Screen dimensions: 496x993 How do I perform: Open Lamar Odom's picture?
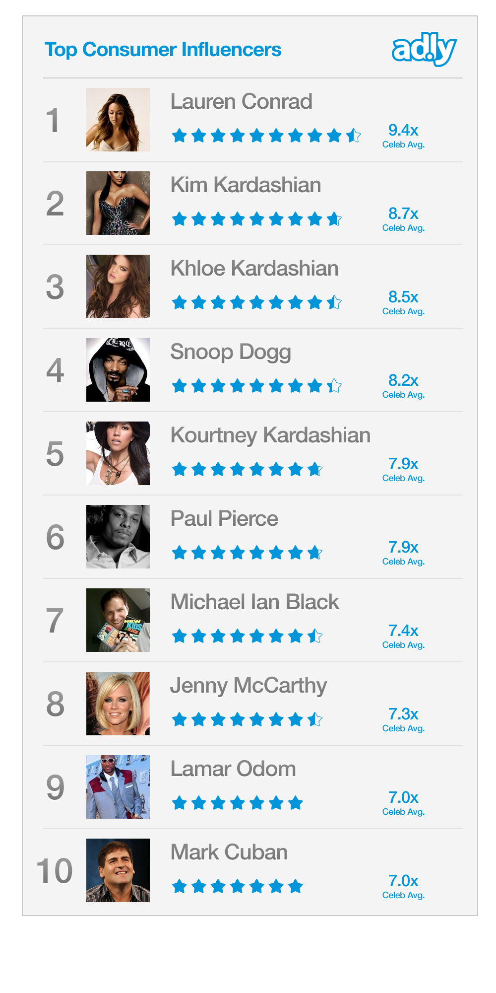[118, 787]
